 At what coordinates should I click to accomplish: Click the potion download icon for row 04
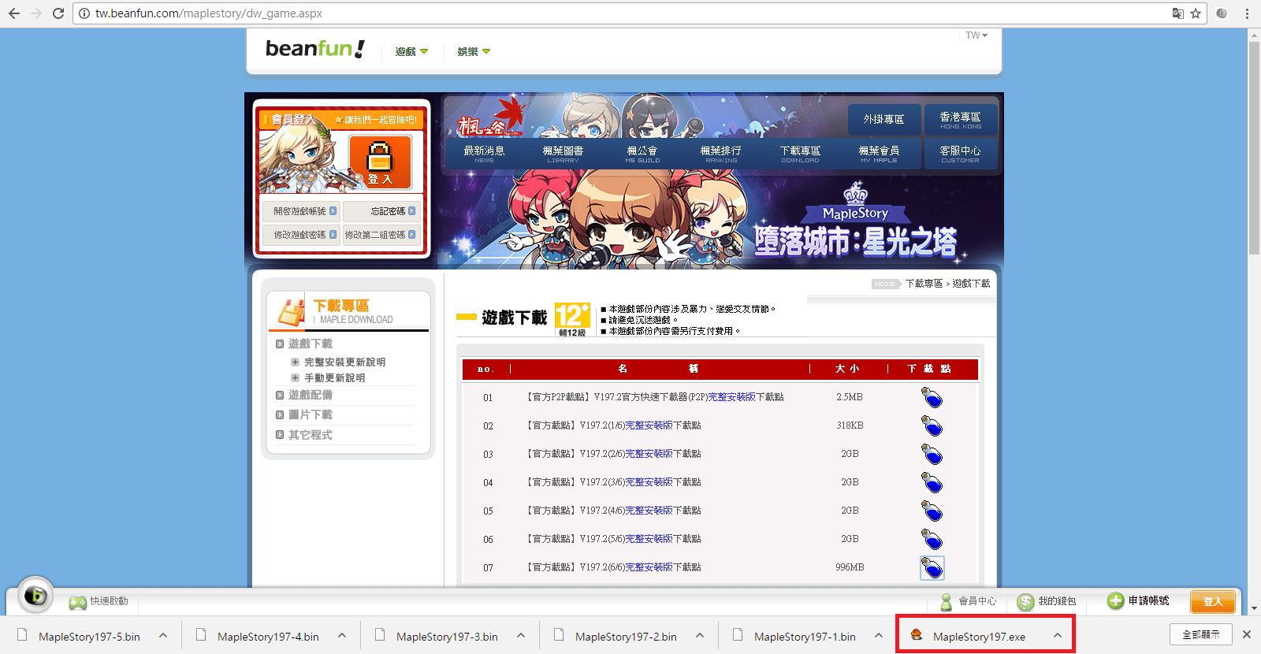[x=932, y=483]
